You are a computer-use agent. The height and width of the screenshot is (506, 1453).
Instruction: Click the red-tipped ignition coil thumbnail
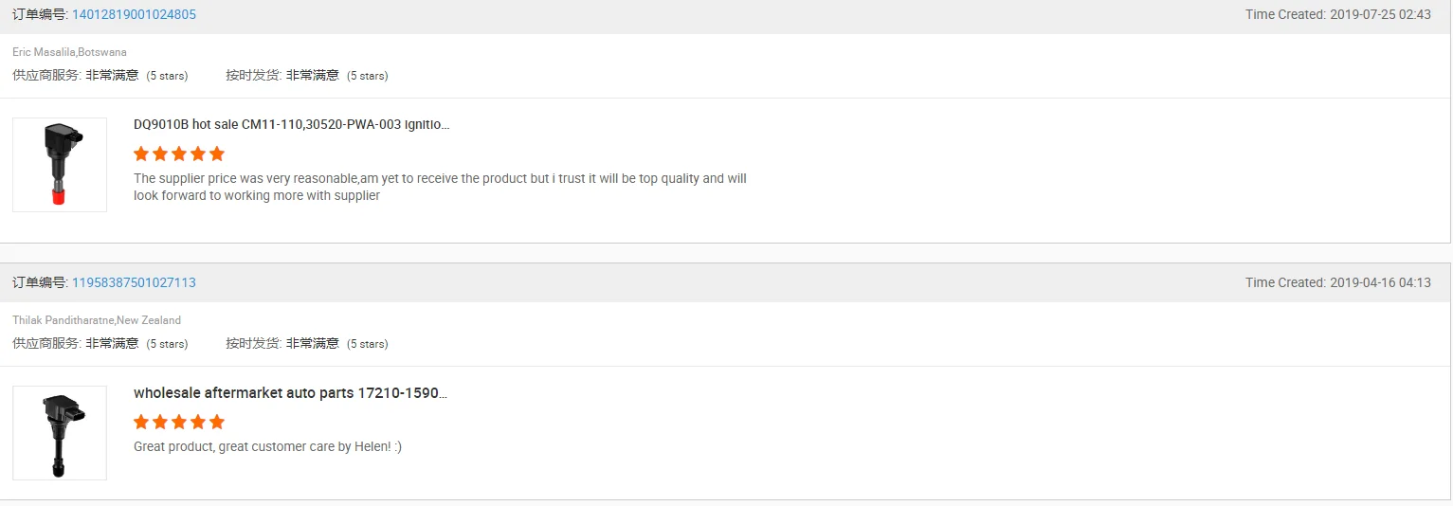[x=60, y=165]
